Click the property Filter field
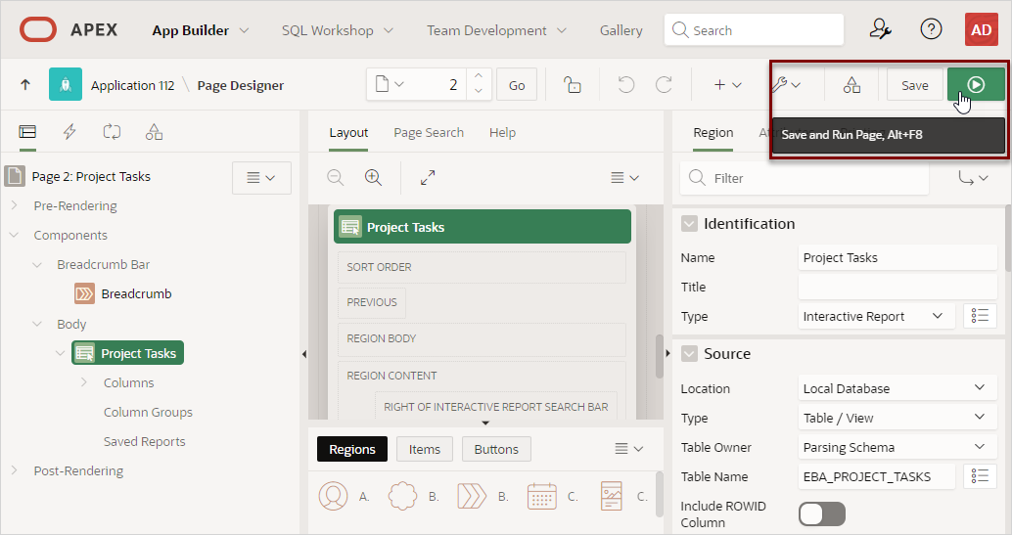The height and width of the screenshot is (535, 1012). pyautogui.click(x=805, y=178)
